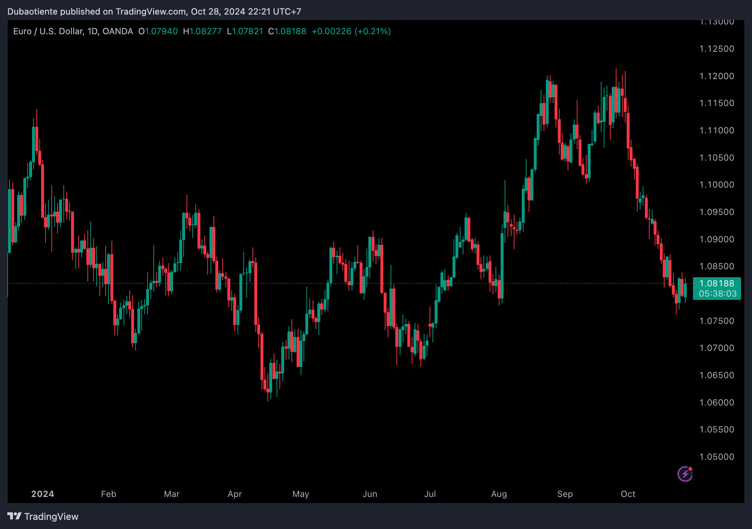The height and width of the screenshot is (529, 752).
Task: Click the countdown timer 05:38:03
Action: pos(717,294)
